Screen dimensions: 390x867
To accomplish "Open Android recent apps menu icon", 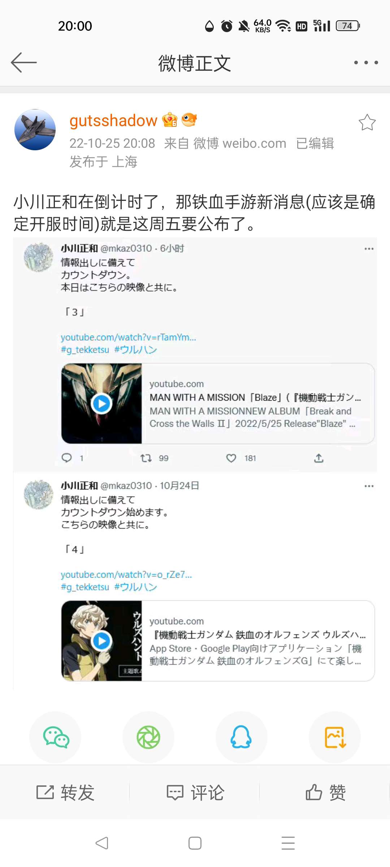I will point(288,843).
